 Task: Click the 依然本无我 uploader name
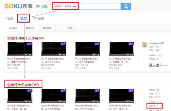point(154,90)
